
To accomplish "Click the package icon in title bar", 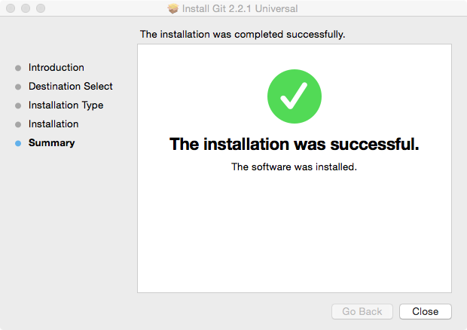I will [172, 9].
